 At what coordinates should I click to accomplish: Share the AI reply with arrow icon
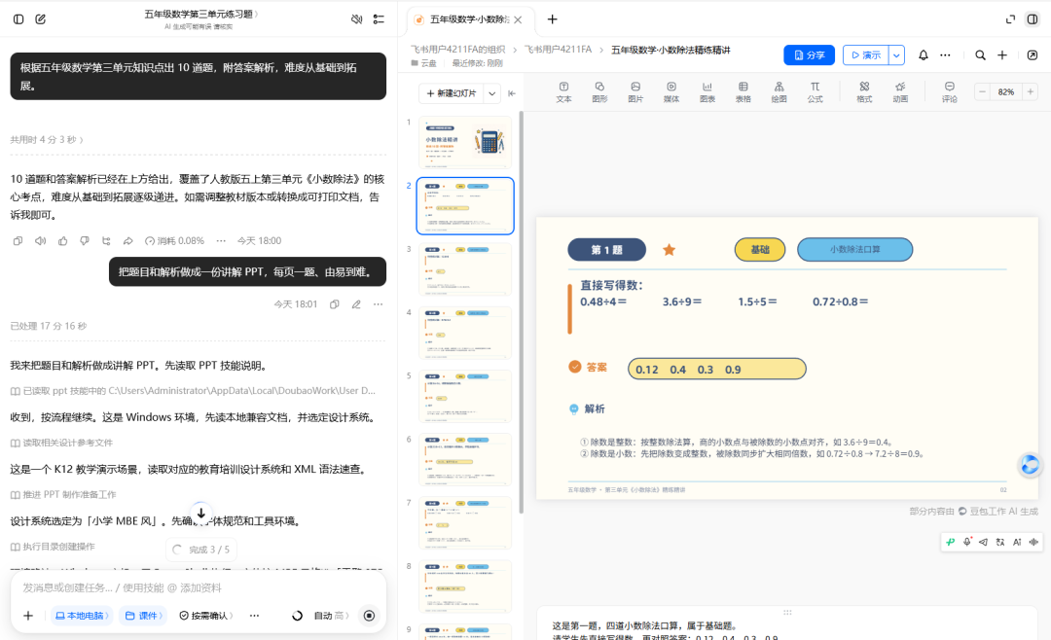[x=128, y=240]
